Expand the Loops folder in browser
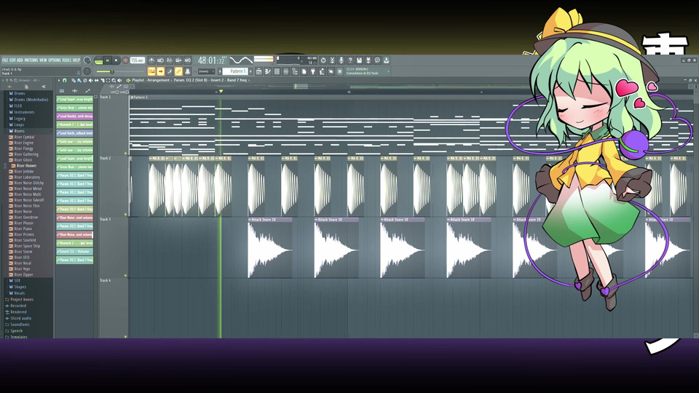Screen dimensions: 699x393 (x=19, y=124)
